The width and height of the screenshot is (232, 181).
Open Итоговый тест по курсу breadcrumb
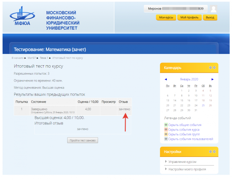click(x=68, y=58)
